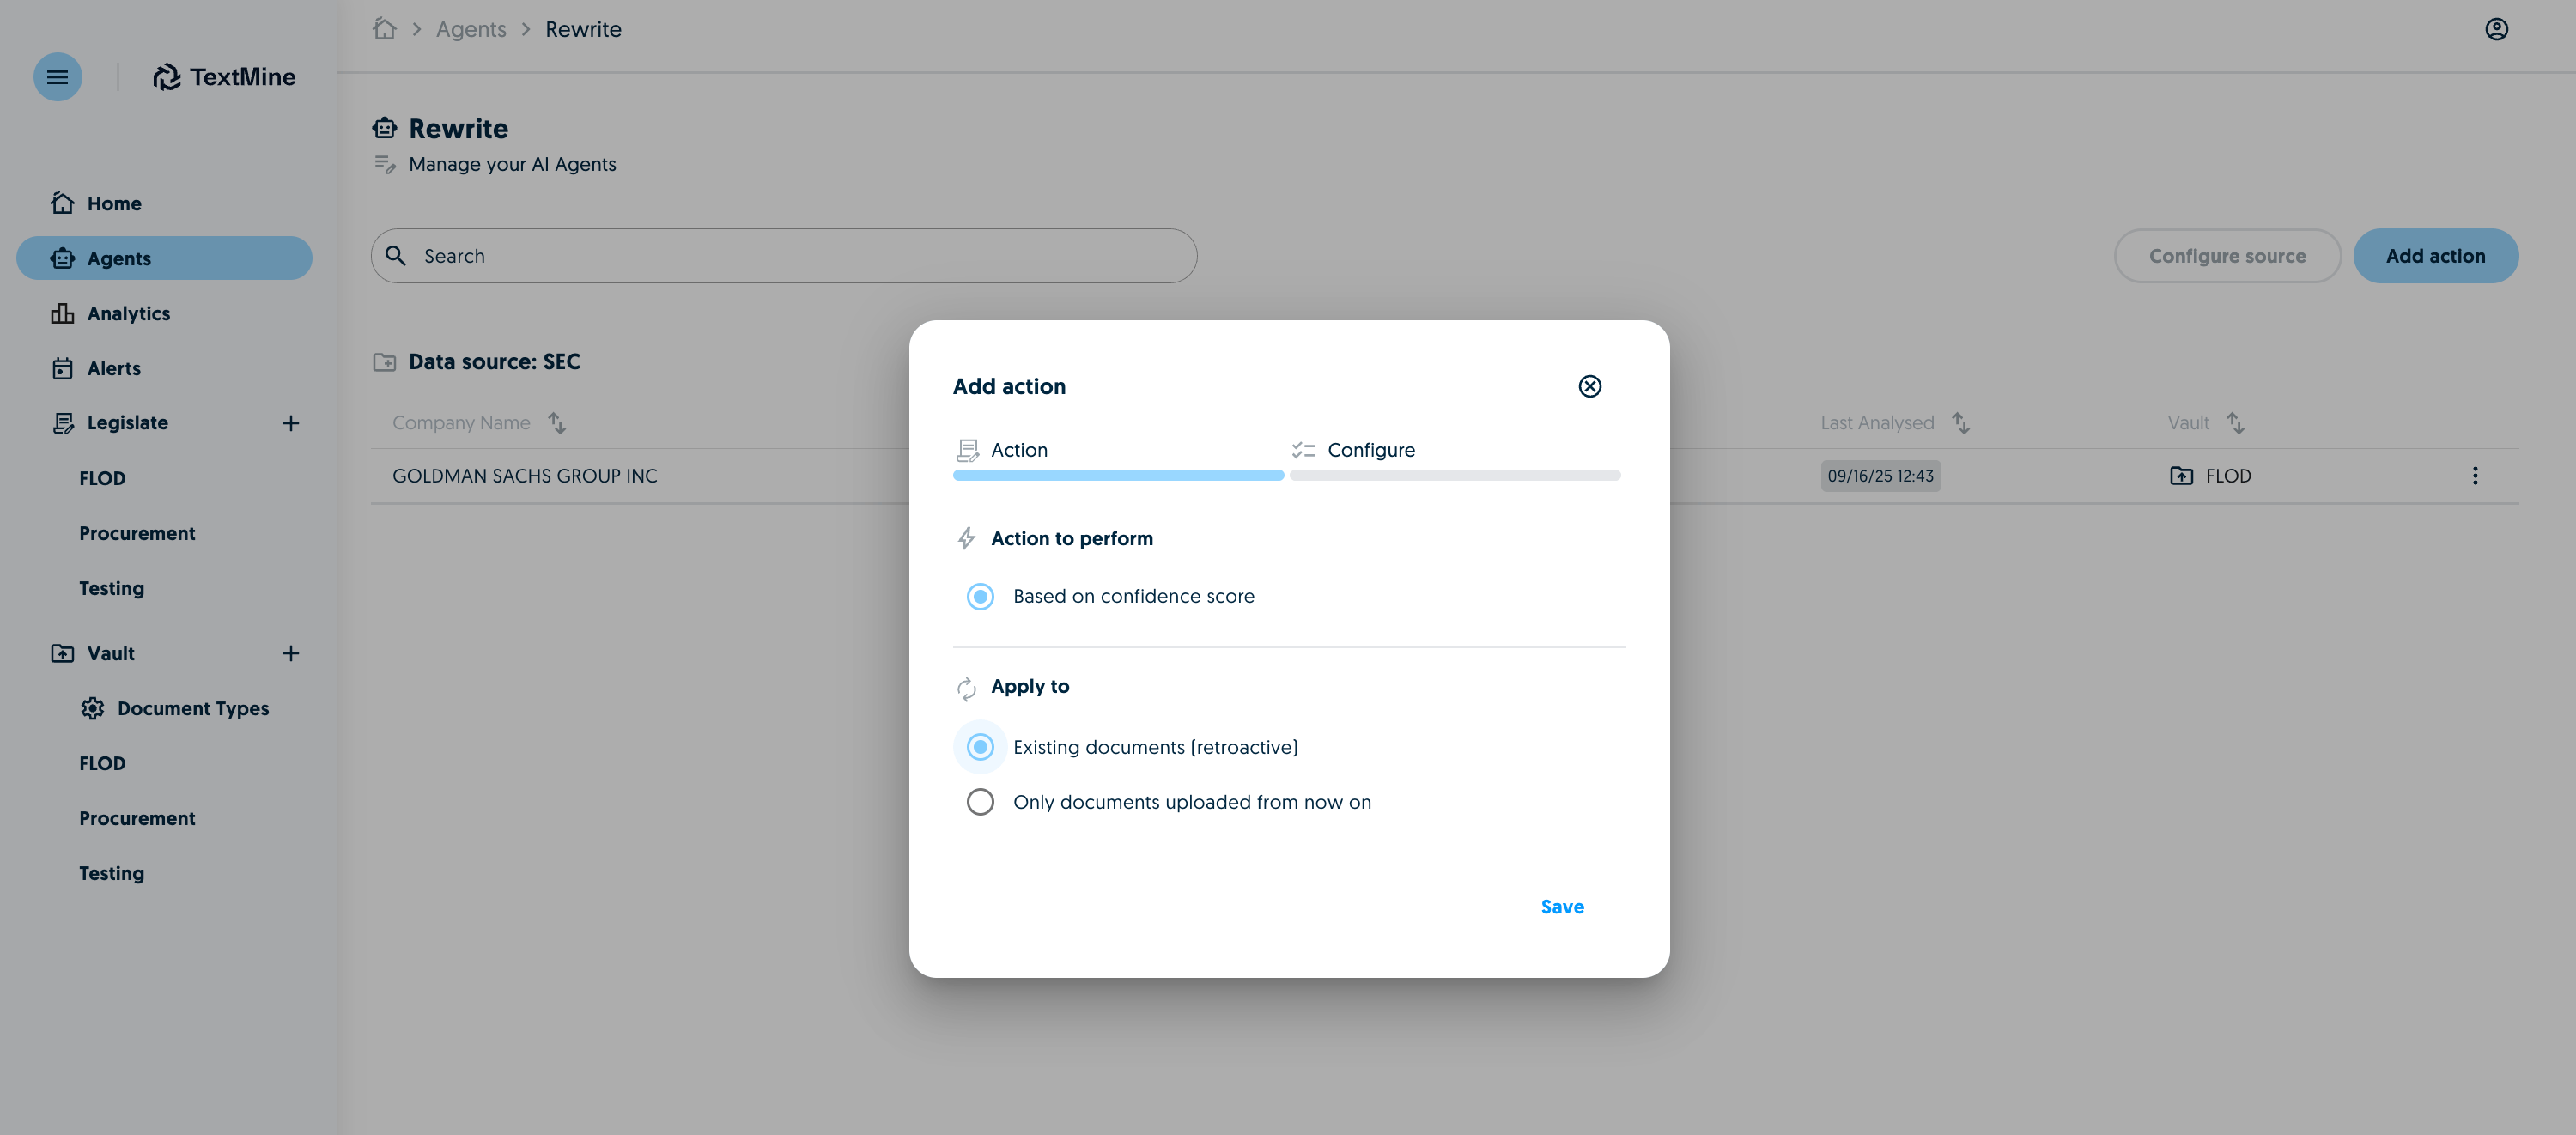
Task: Open the user account icon
Action: [2496, 29]
